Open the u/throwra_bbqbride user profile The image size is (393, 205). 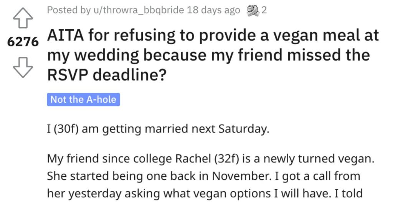[138, 10]
